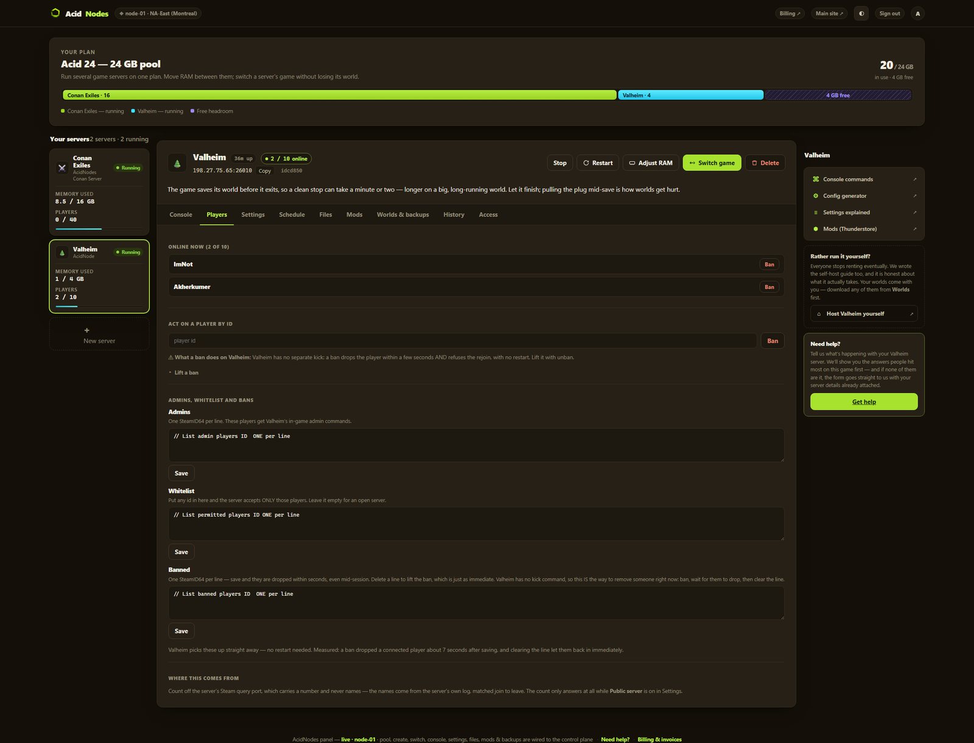Delete the Valheim server

[x=765, y=163]
